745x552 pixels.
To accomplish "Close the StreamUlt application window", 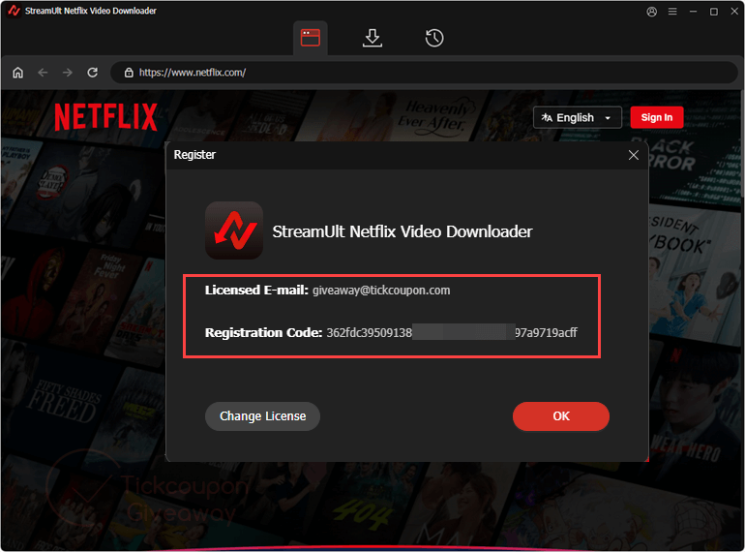I will coord(734,11).
